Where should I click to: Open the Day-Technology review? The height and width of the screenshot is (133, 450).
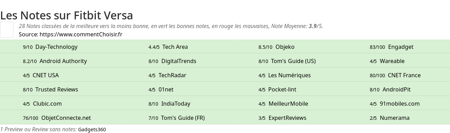56,47
